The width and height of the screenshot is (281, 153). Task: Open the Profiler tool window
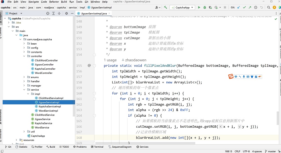(37, 147)
